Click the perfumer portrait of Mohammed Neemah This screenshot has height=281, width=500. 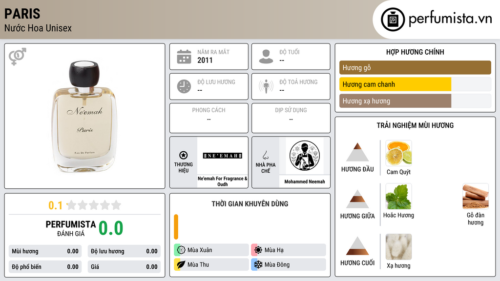(305, 156)
